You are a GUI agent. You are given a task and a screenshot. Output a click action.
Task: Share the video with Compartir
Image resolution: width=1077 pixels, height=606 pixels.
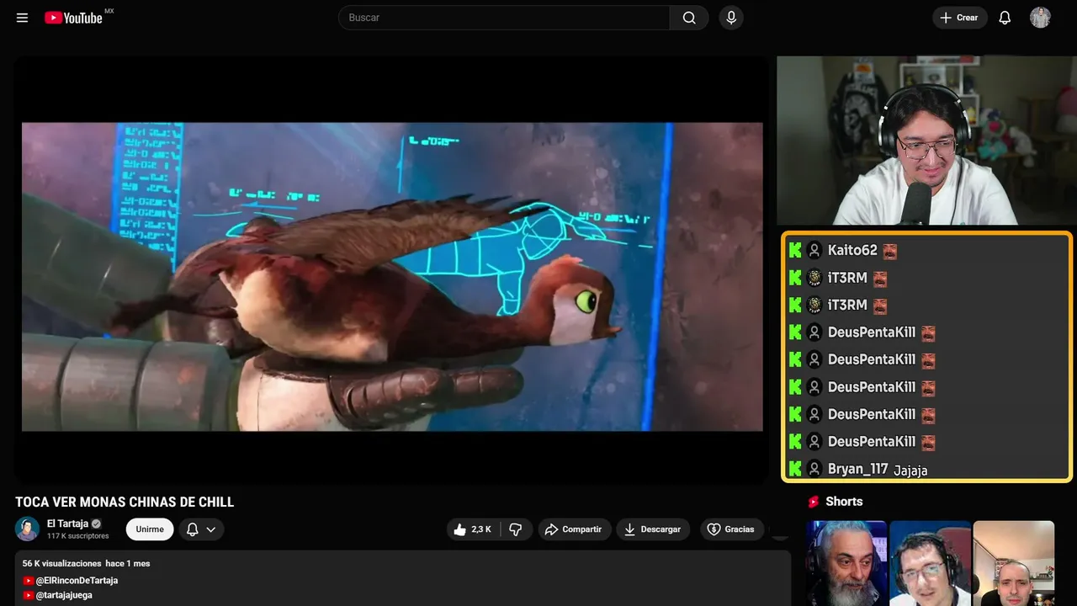[x=575, y=529]
